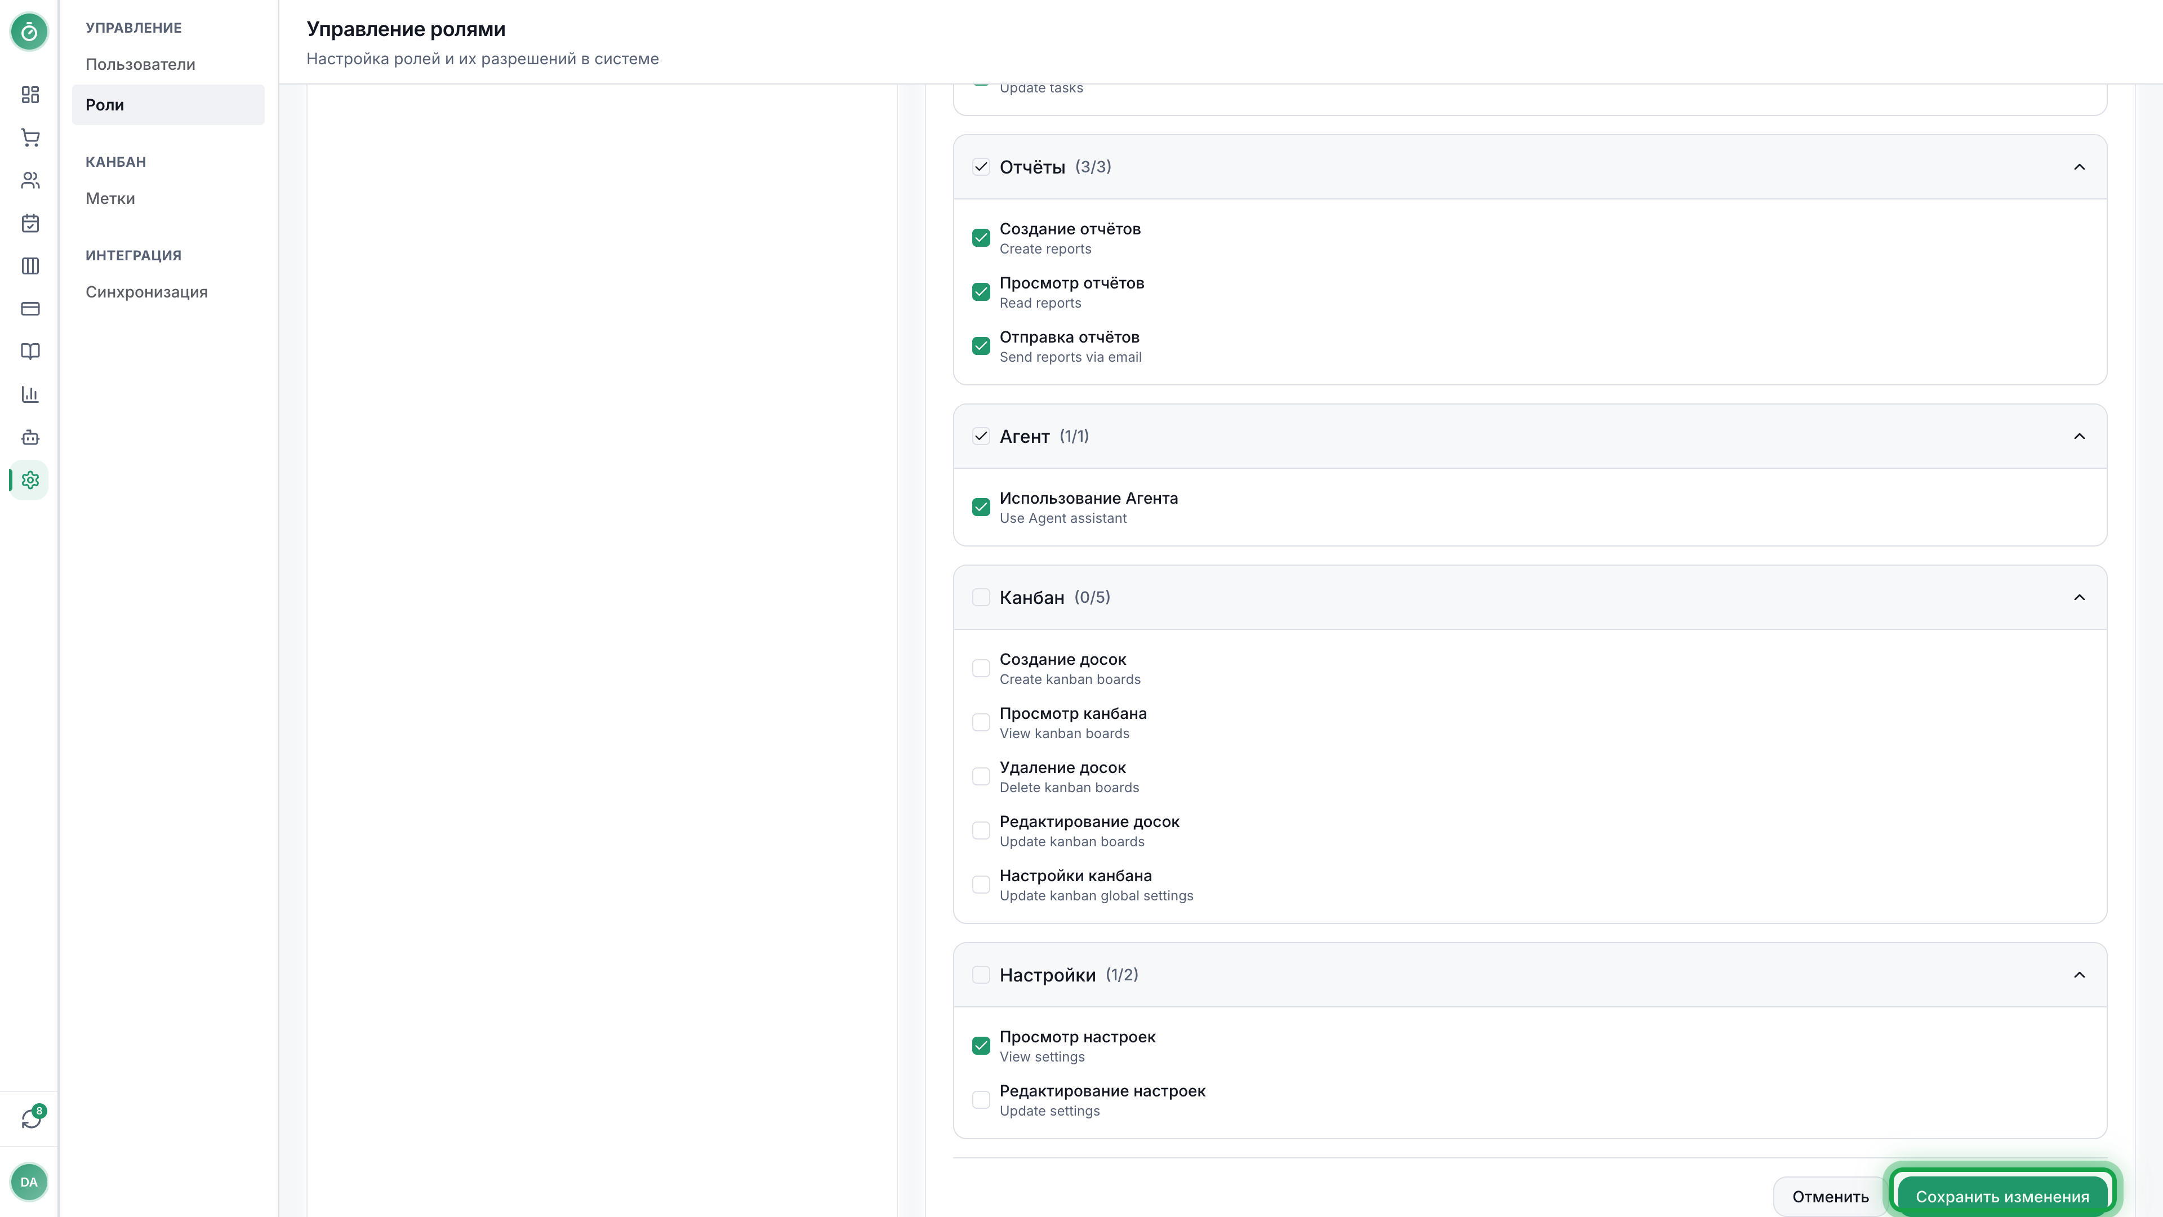Enable Создание досок permission
This screenshot has width=2163, height=1217.
click(x=981, y=669)
